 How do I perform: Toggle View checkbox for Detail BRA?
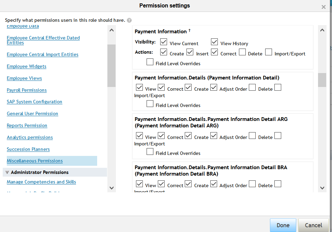pos(139,184)
